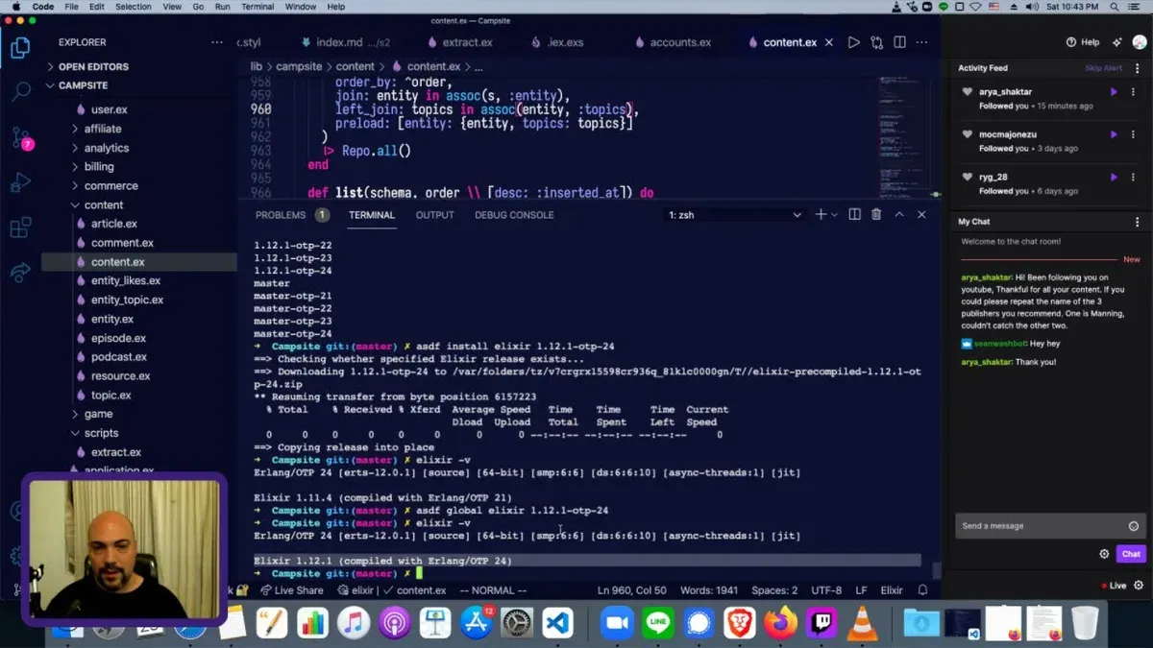Viewport: 1153px width, 648px height.
Task: Click the Help button in Twitch panel
Action: click(1083, 42)
